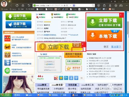Open the software screenshot thumbnail
Image resolution: width=129 pixels, height=97 pixels.
[x=50, y=64]
